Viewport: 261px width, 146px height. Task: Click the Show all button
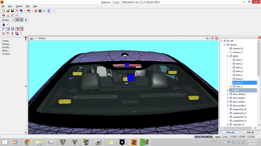(230, 132)
